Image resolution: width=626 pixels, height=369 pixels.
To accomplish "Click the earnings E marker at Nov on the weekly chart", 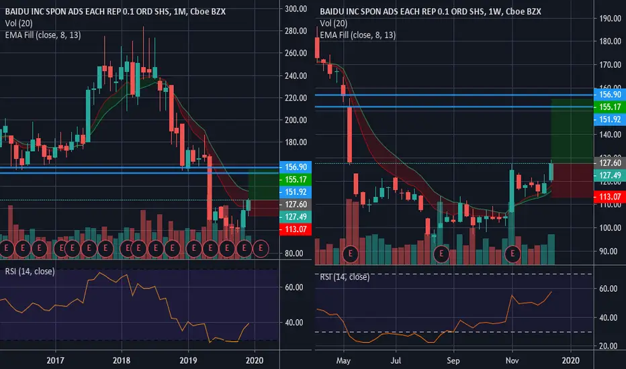I will coord(512,254).
